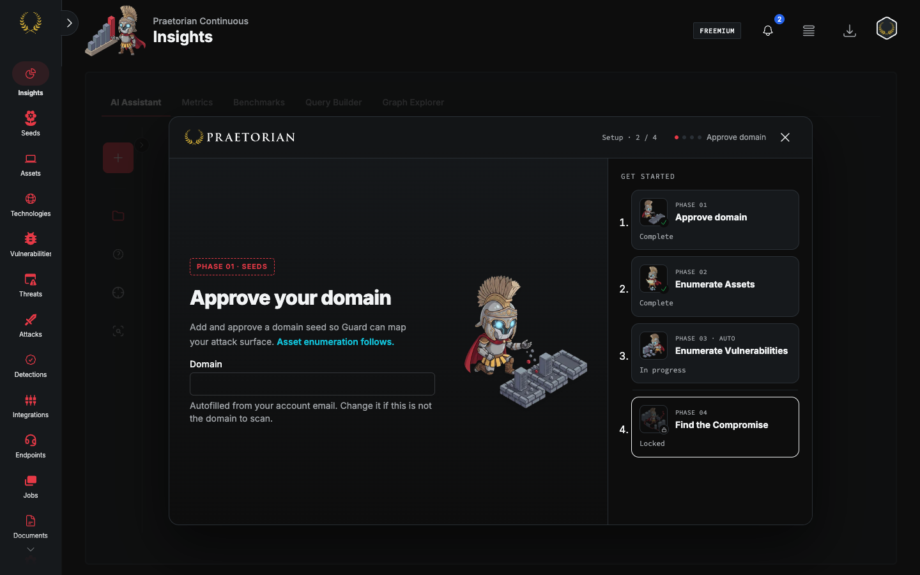This screenshot has height=575, width=920.
Task: Open Vulnerabilities bug icon
Action: tap(31, 238)
